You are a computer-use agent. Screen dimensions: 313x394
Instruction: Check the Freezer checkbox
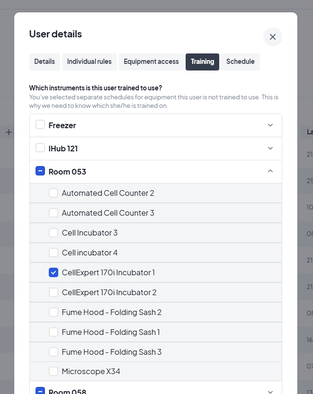40,125
